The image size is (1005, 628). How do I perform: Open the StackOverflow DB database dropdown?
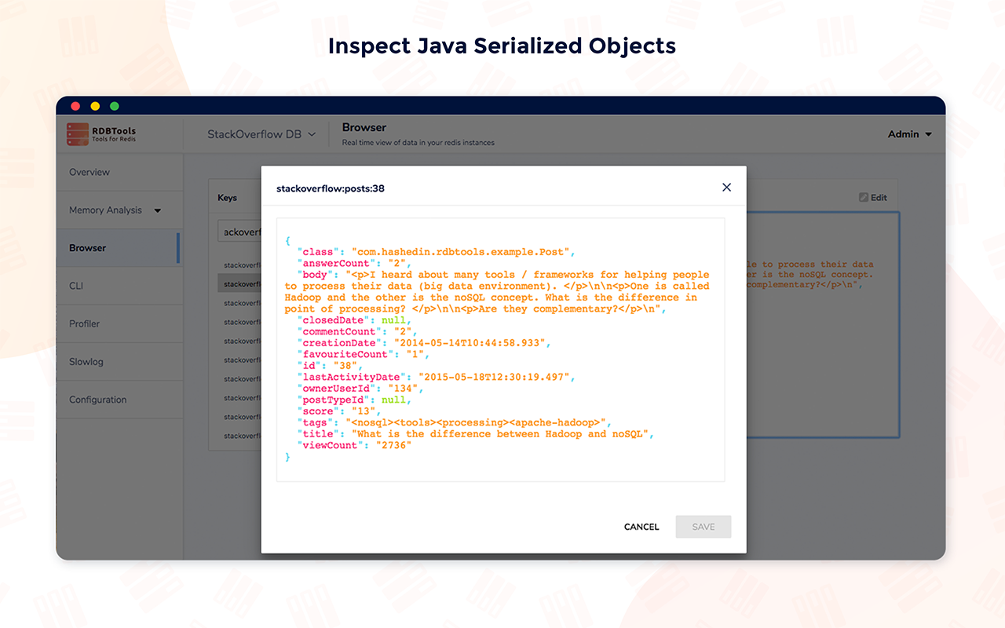(259, 133)
